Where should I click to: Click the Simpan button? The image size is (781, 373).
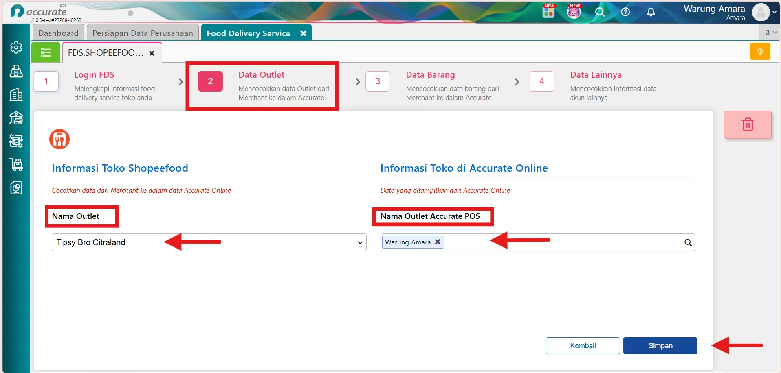click(660, 346)
